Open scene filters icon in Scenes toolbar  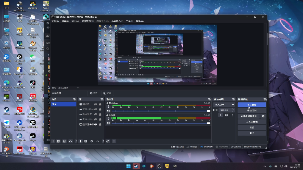click(x=64, y=141)
